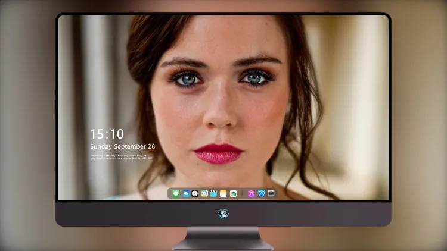Open the green Messages app in dock
Image resolution: width=447 pixels, height=251 pixels.
pos(176,193)
